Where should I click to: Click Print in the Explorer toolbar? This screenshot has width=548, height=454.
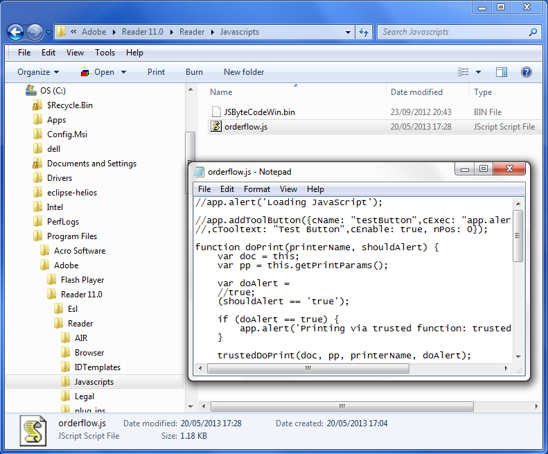tap(156, 72)
